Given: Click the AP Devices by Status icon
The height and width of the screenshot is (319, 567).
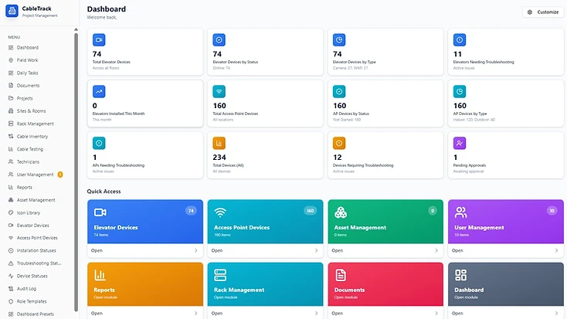Looking at the screenshot, I should [x=339, y=91].
